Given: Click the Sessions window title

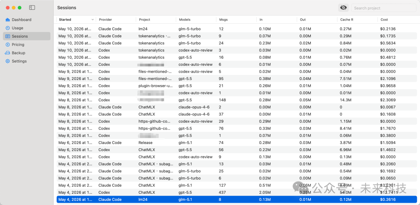Looking at the screenshot, I should click(67, 8).
